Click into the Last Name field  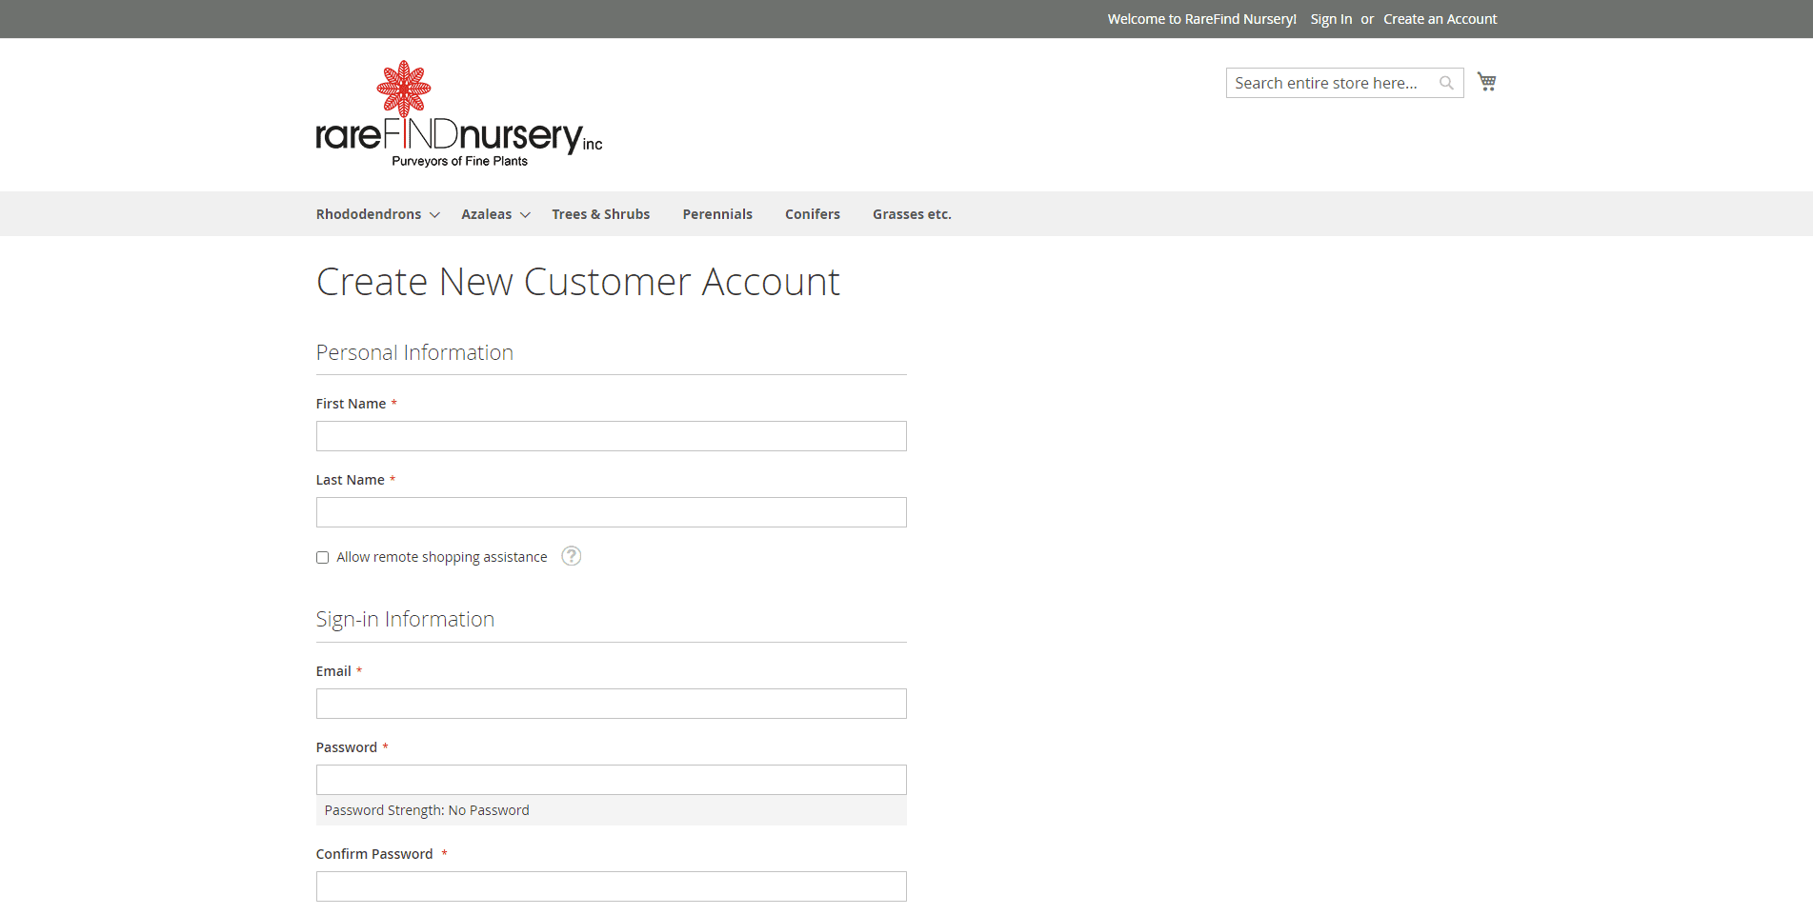pyautogui.click(x=611, y=512)
